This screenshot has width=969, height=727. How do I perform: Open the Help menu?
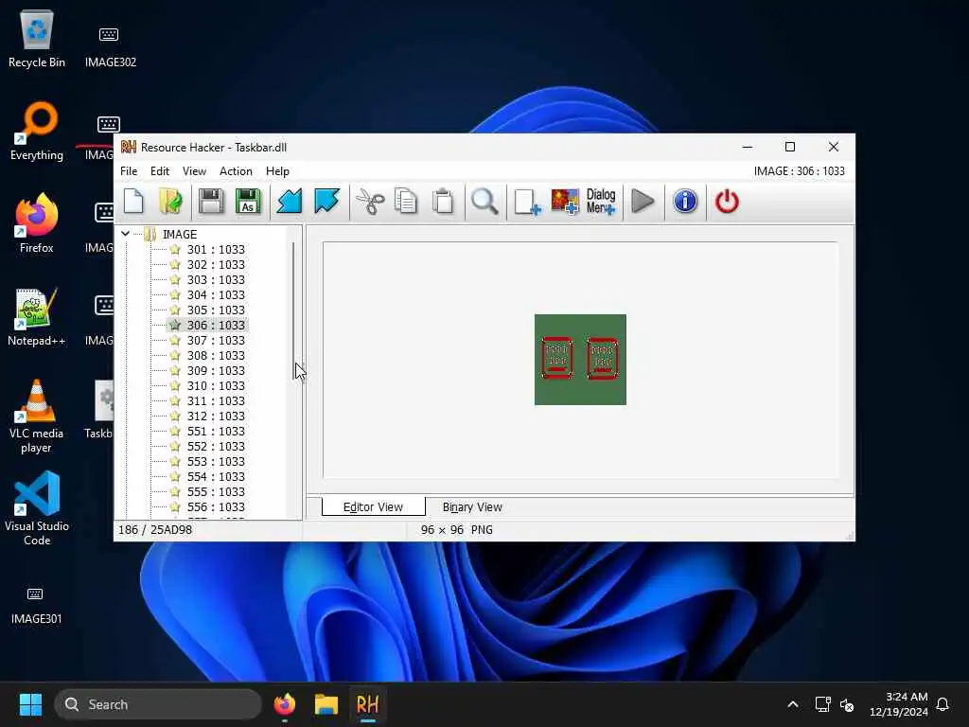coord(277,171)
